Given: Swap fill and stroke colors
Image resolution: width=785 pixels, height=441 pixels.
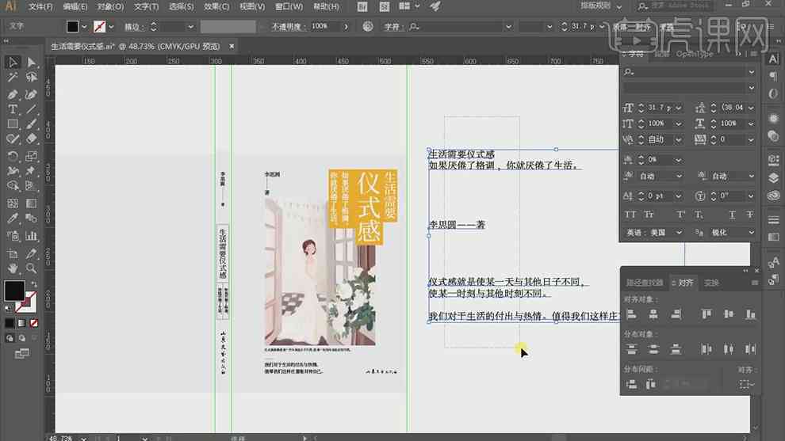Looking at the screenshot, I should (34, 285).
